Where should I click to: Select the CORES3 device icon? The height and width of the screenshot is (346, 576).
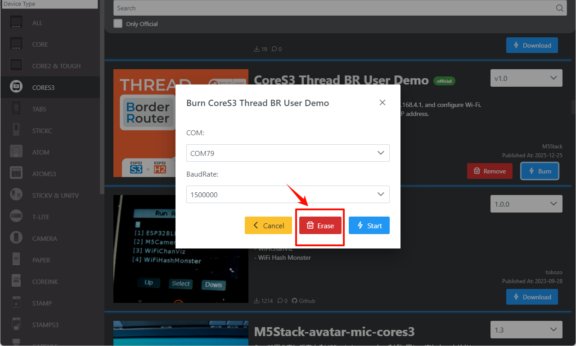coord(17,88)
